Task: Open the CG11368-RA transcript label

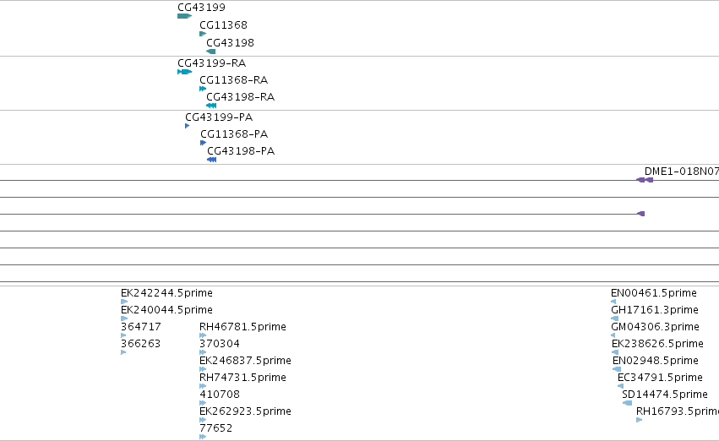Action: tap(233, 79)
